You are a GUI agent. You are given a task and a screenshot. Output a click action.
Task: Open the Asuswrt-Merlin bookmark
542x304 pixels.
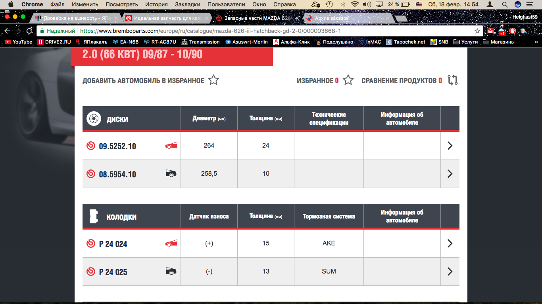pos(246,42)
